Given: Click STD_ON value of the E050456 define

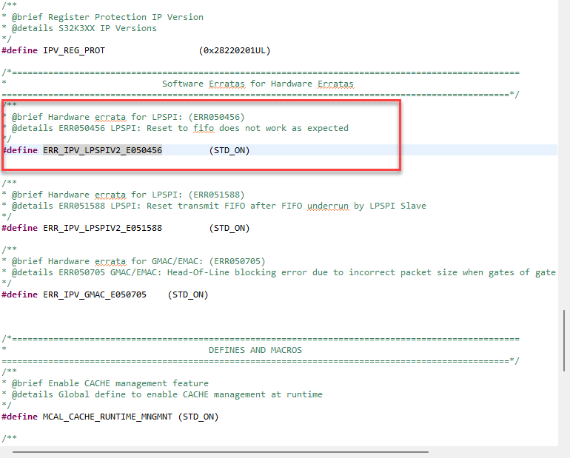Looking at the screenshot, I should click(229, 150).
